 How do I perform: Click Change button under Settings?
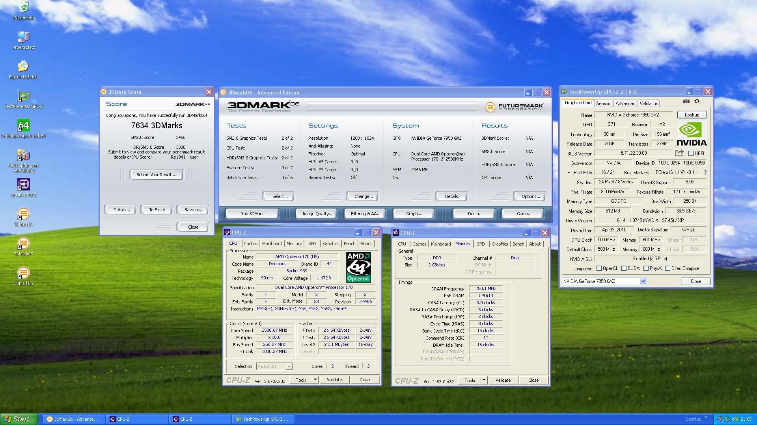(x=363, y=196)
